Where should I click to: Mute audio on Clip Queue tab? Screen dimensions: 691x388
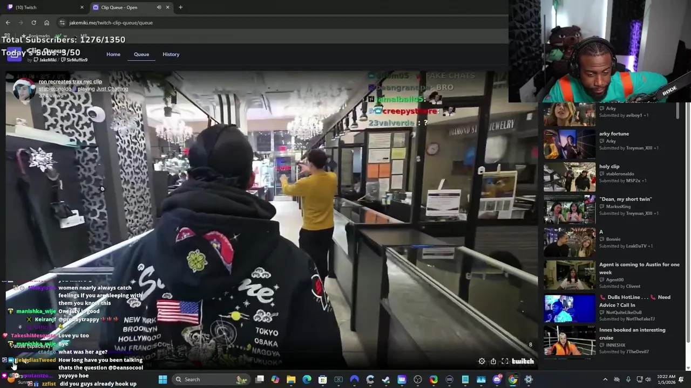tap(159, 8)
